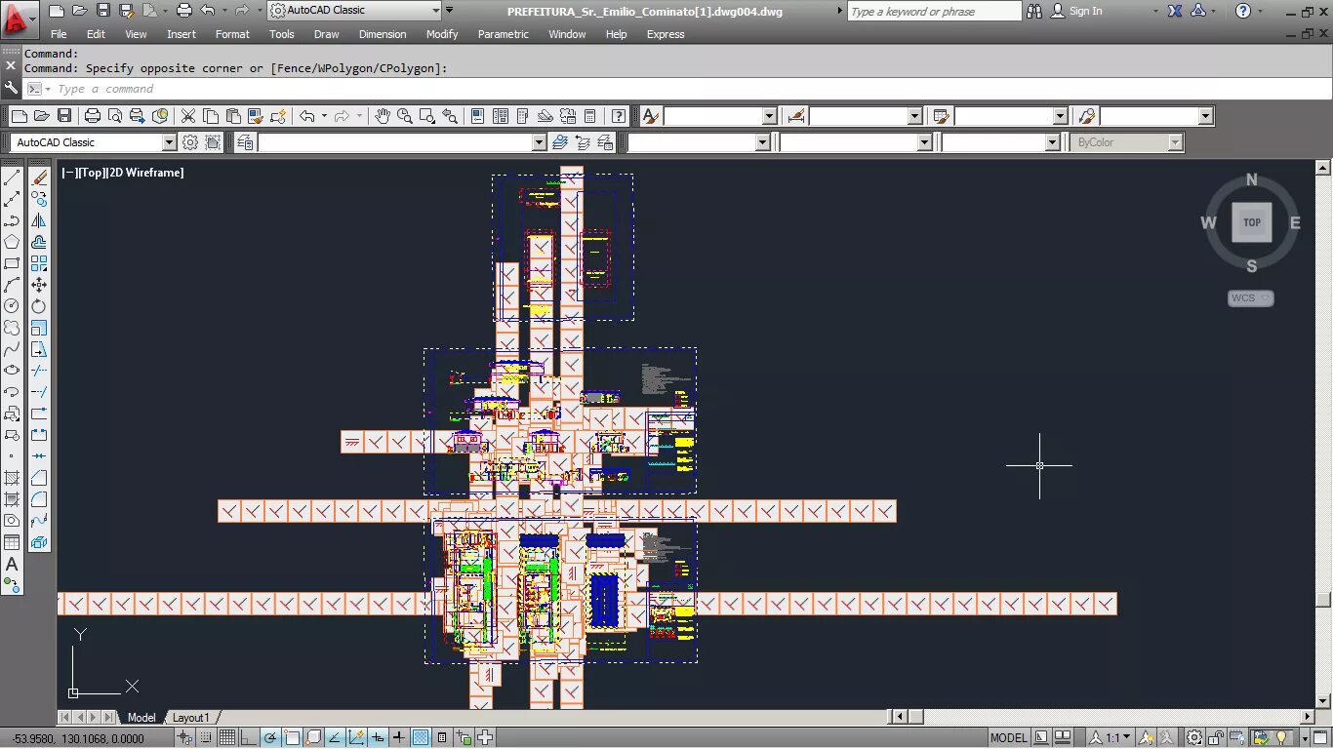Click the Mirror tool
This screenshot has height=749, width=1333.
click(39, 220)
